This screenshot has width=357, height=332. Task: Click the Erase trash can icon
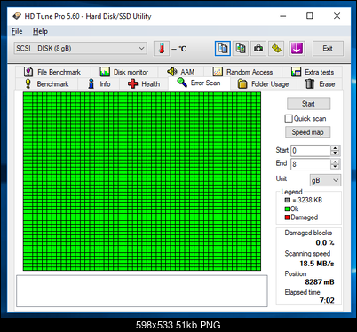pos(310,83)
